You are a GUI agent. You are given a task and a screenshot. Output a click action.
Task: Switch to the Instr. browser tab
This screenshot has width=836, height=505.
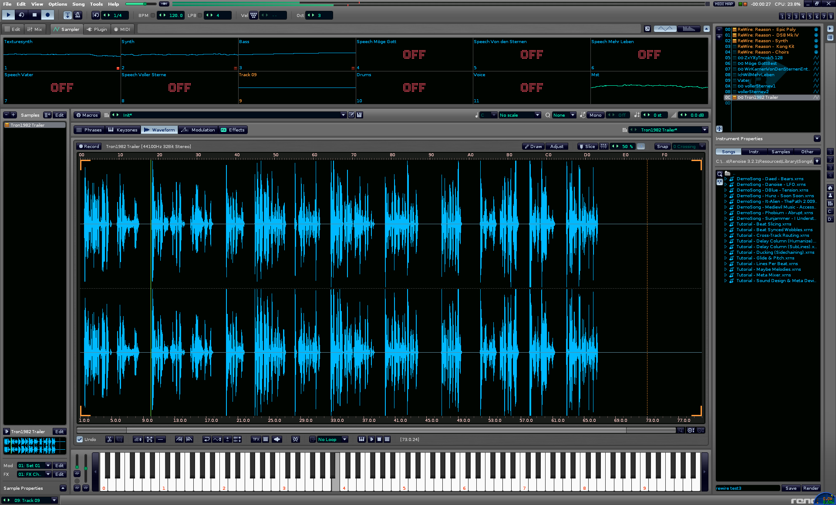[754, 151]
